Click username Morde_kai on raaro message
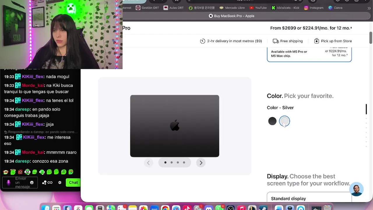The image size is (373, 210). tap(33, 152)
